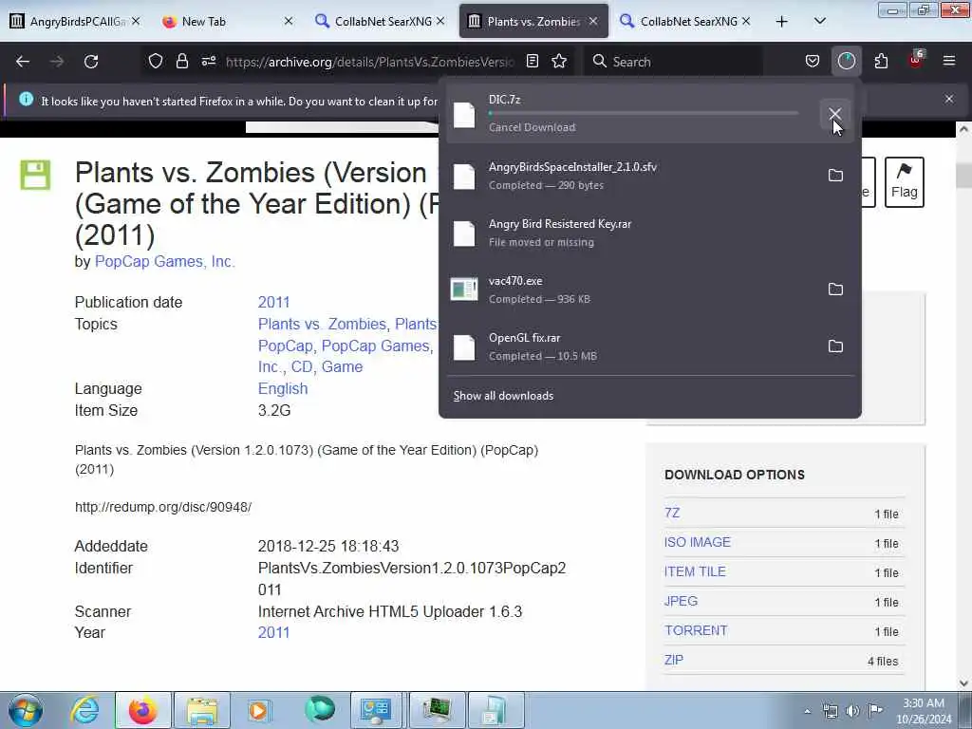
Task: Open Firefox from the taskbar
Action: 142,710
